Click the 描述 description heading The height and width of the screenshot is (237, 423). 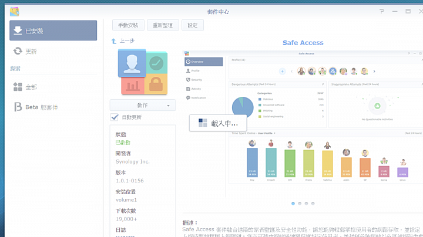point(190,223)
